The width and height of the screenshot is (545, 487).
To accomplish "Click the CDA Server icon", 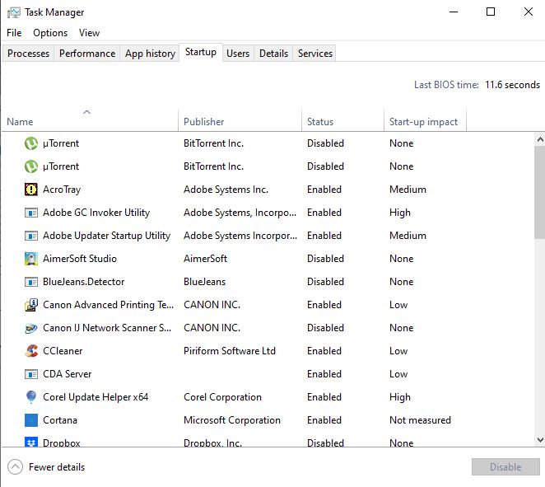I will pyautogui.click(x=31, y=374).
